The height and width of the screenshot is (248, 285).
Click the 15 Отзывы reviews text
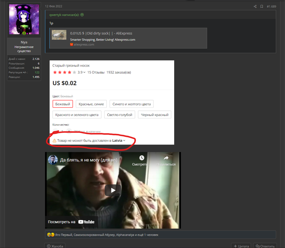point(96,72)
